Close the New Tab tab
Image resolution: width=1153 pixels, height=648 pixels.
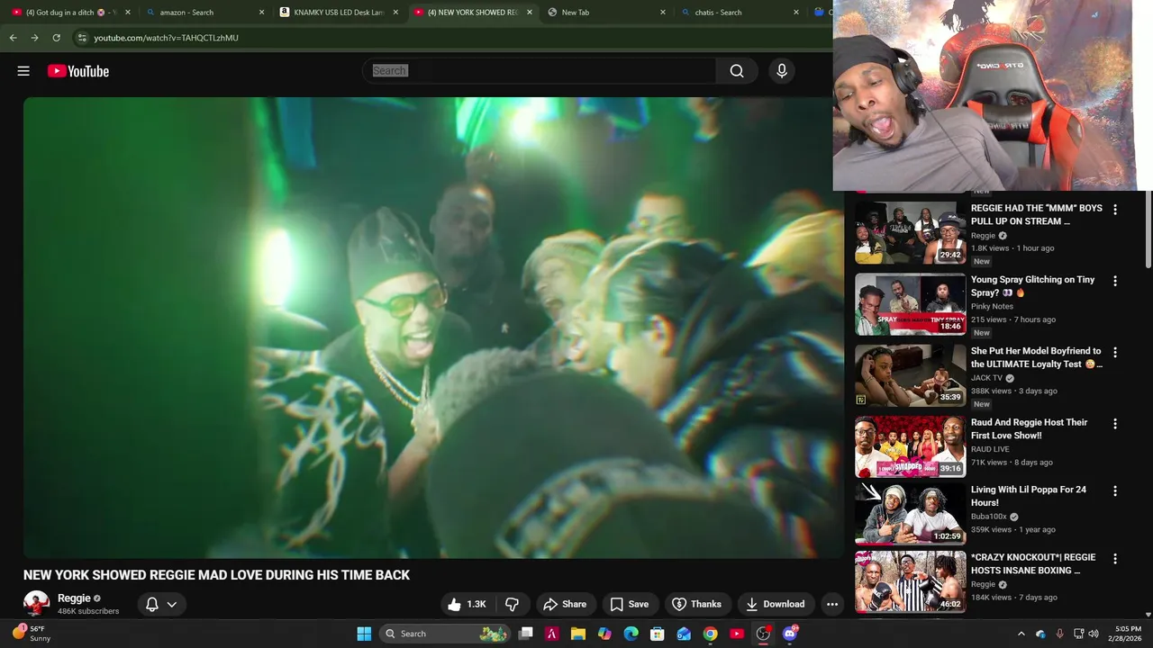[663, 13]
